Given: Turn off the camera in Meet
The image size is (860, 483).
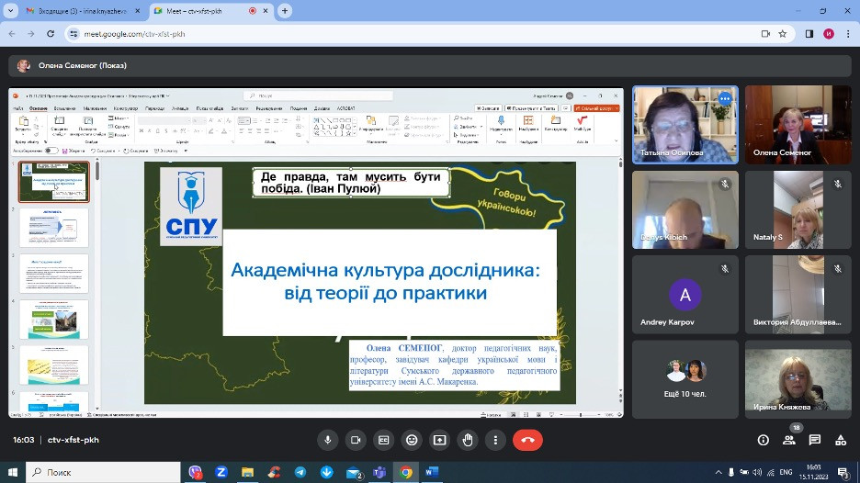Looking at the screenshot, I should tap(356, 440).
